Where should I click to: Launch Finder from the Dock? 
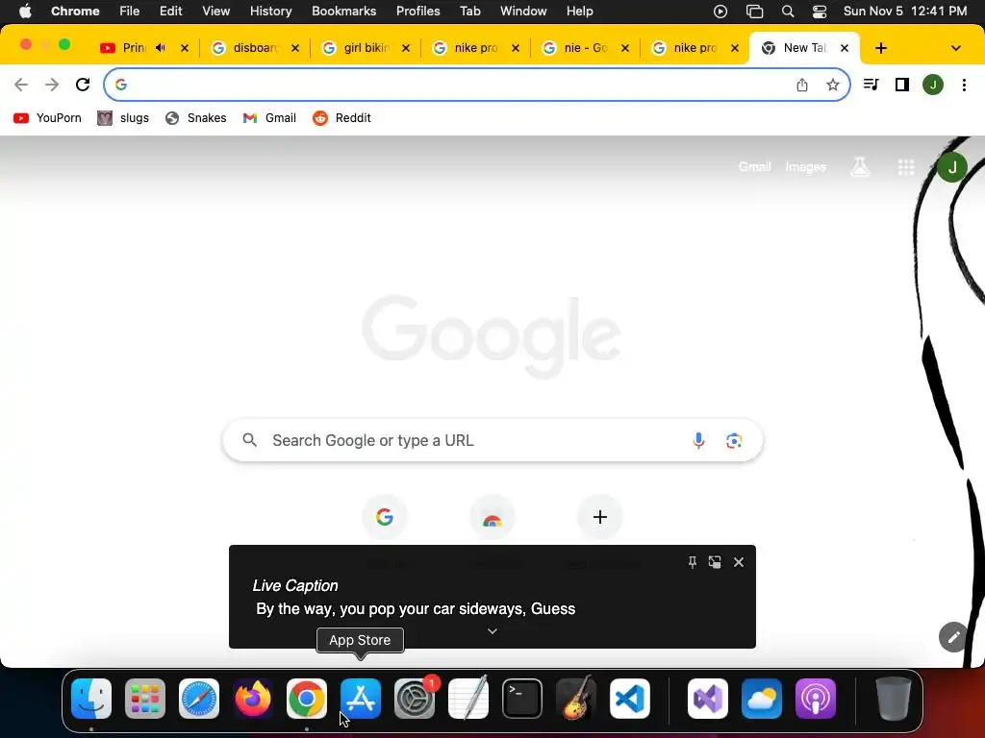[91, 699]
